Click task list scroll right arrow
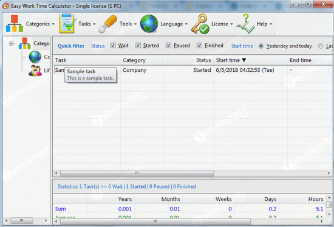 point(329,173)
